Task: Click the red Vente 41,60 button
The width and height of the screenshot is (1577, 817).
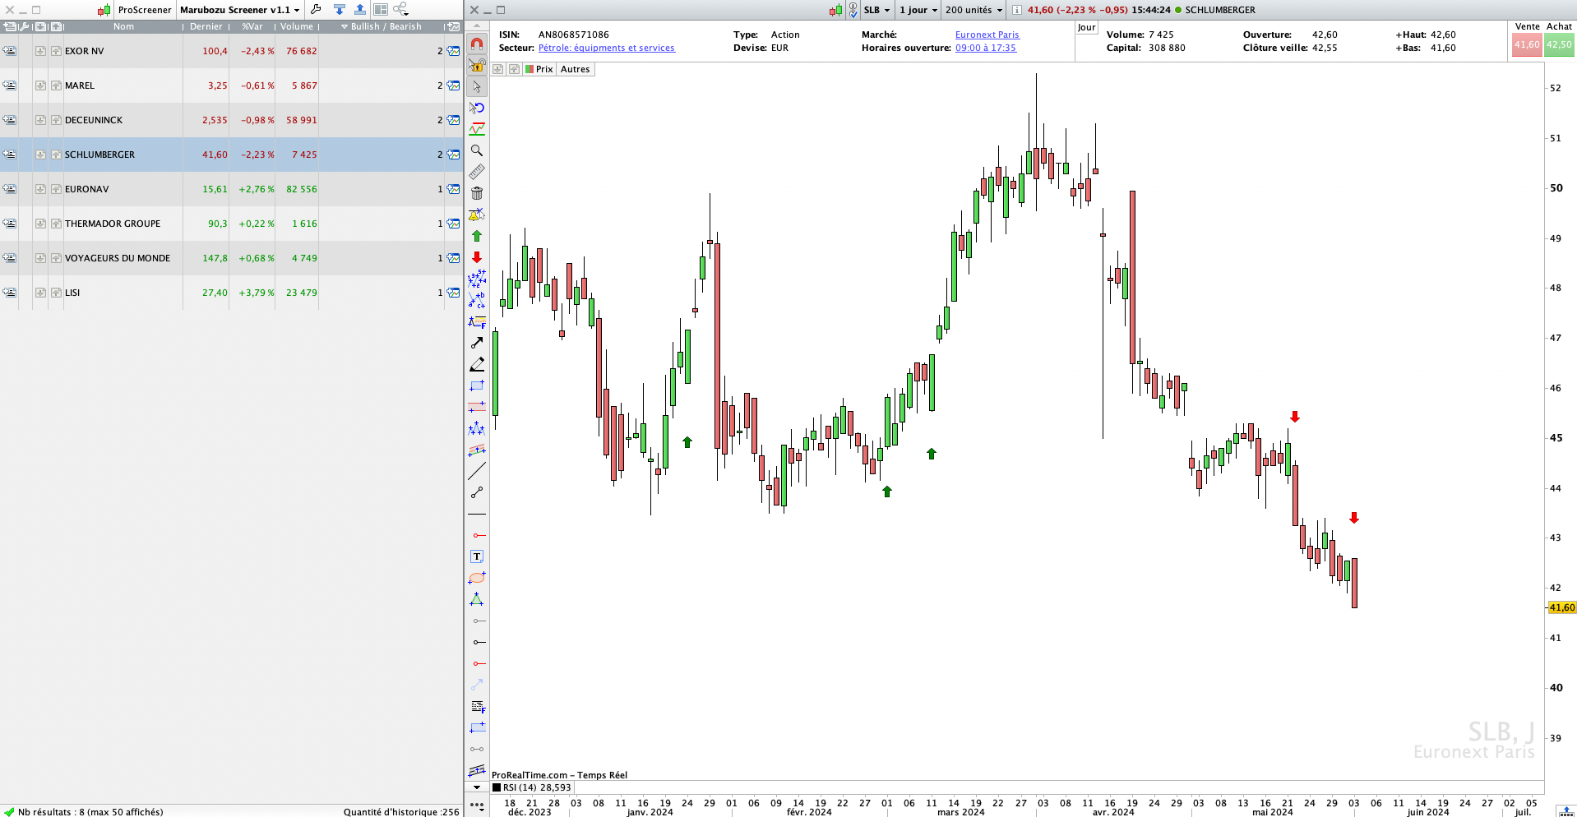Action: [1527, 44]
